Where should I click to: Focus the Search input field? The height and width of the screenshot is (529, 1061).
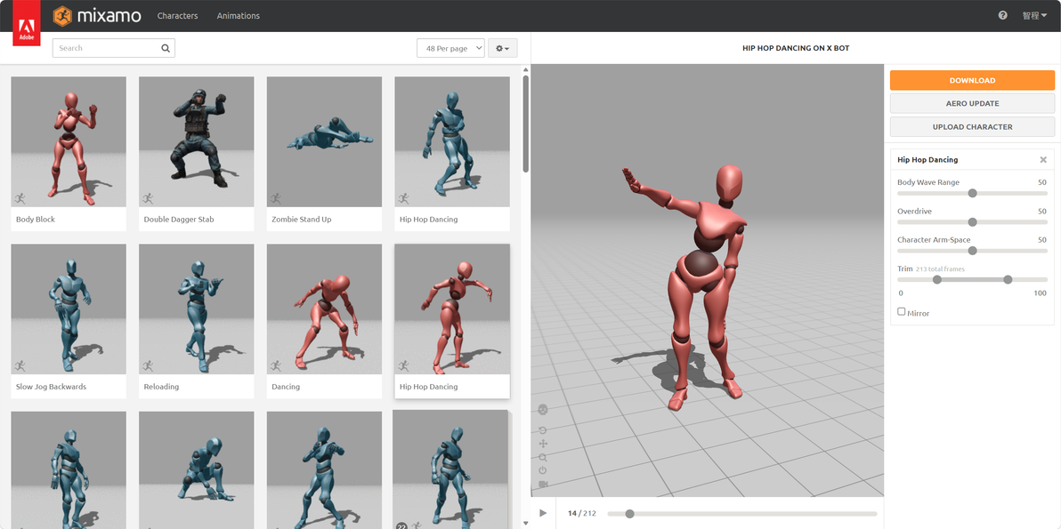click(114, 48)
